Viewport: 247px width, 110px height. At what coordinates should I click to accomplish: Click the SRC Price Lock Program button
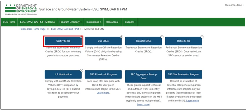click(x=103, y=75)
